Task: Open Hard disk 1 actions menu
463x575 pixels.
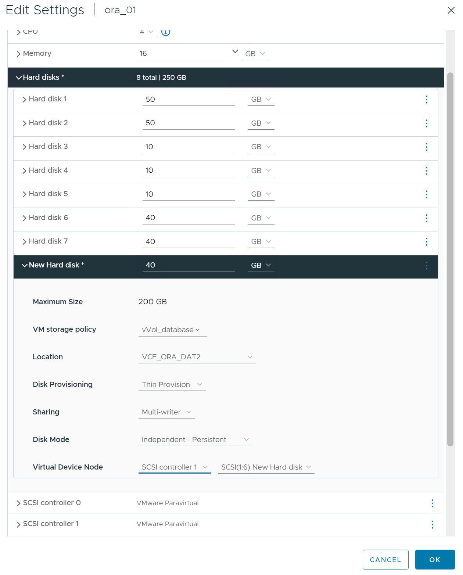Action: (426, 100)
